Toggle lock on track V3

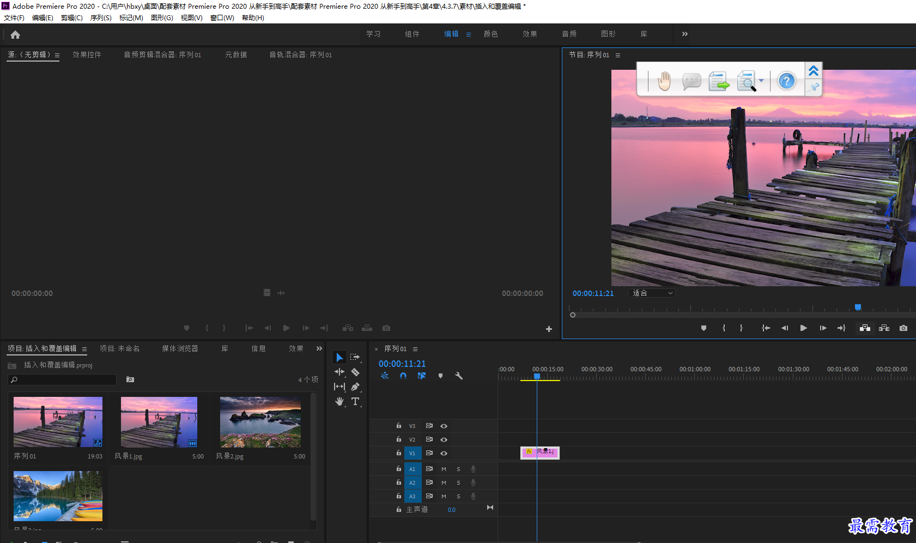coord(399,426)
